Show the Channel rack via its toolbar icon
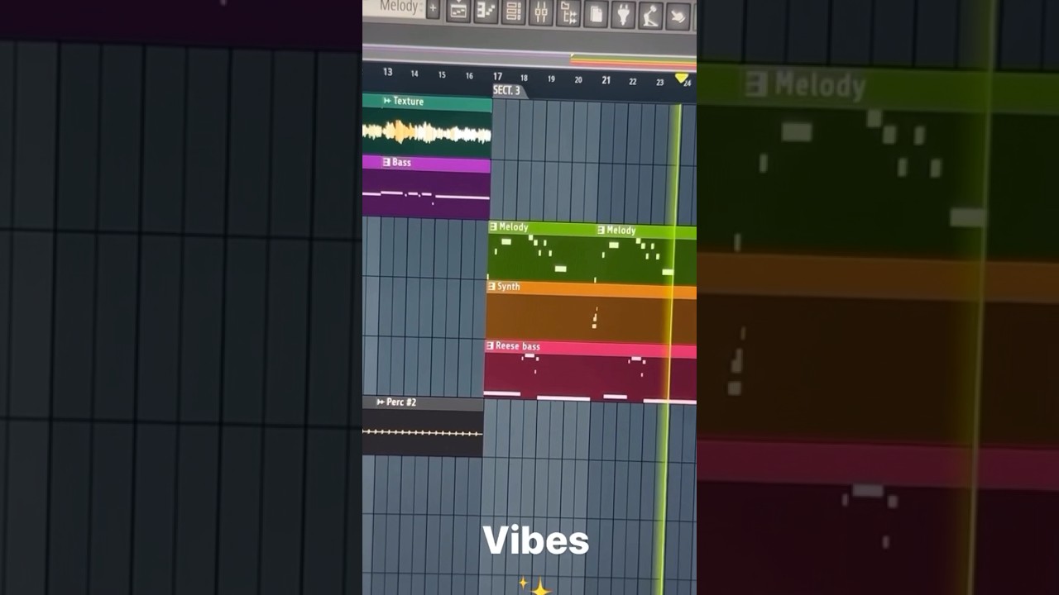 [513, 12]
